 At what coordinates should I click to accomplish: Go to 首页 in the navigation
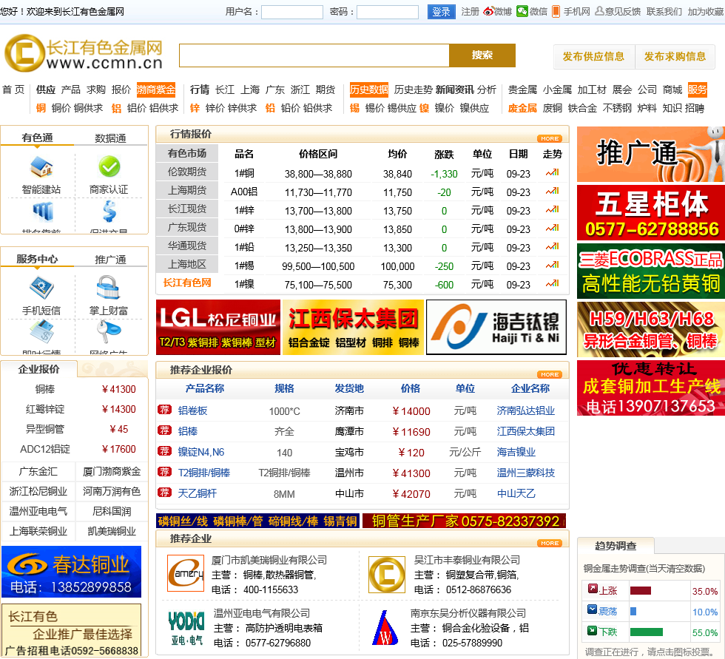tap(13, 89)
